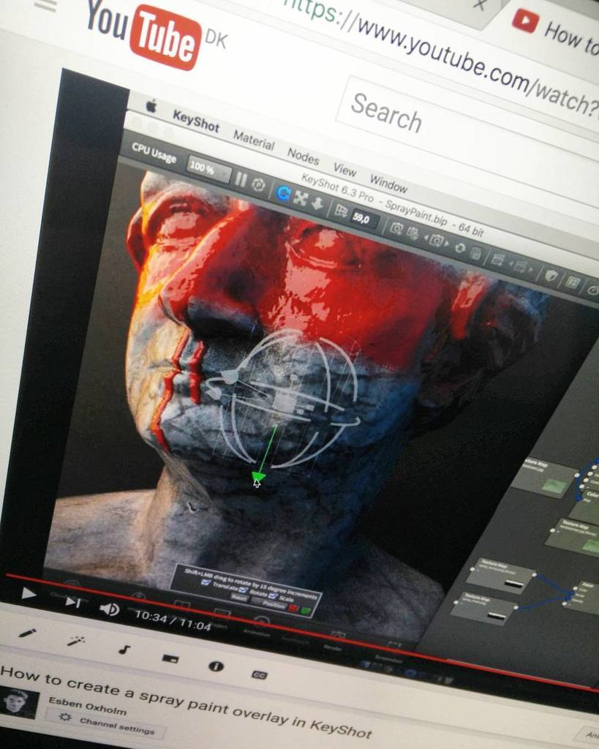This screenshot has height=749, width=599.
Task: Click the shield-shaped toolbar icon
Action: (550, 276)
